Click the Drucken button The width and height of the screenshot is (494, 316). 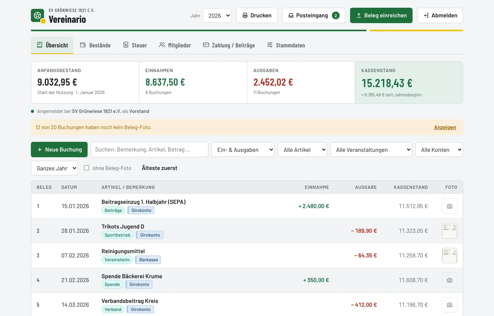pyautogui.click(x=257, y=15)
